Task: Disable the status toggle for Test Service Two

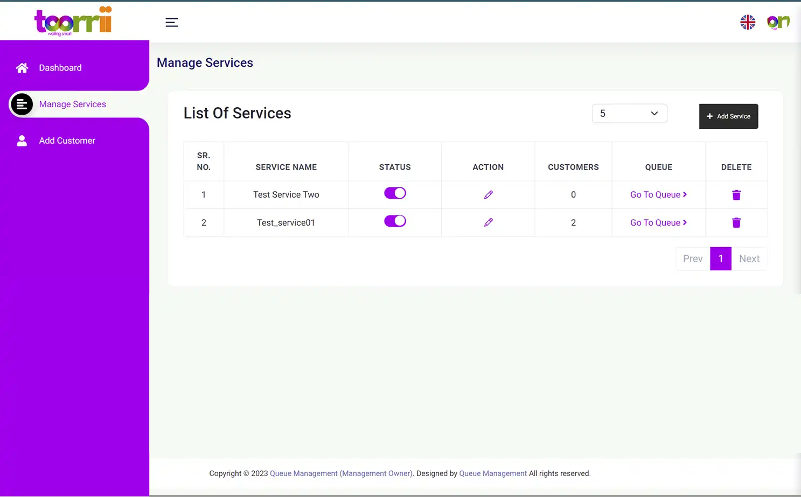Action: pyautogui.click(x=395, y=193)
